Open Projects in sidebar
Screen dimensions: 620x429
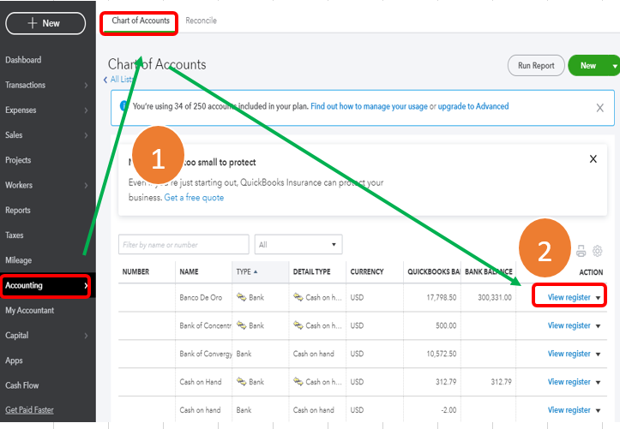pyautogui.click(x=18, y=160)
